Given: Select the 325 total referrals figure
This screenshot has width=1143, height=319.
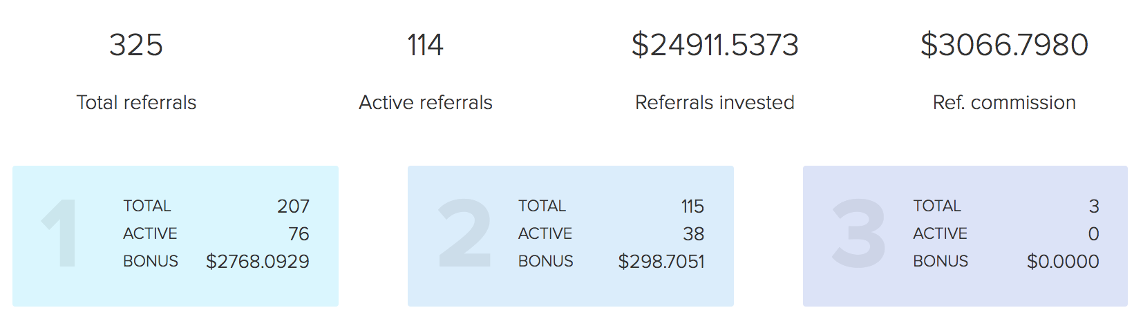Looking at the screenshot, I should 136,46.
